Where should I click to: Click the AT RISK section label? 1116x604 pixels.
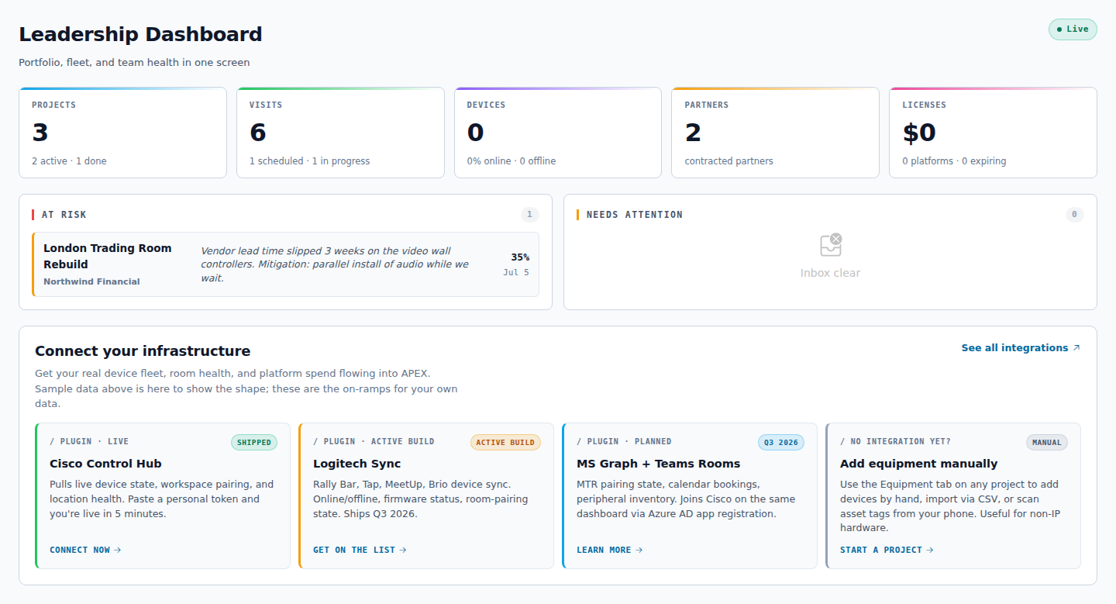tap(64, 215)
